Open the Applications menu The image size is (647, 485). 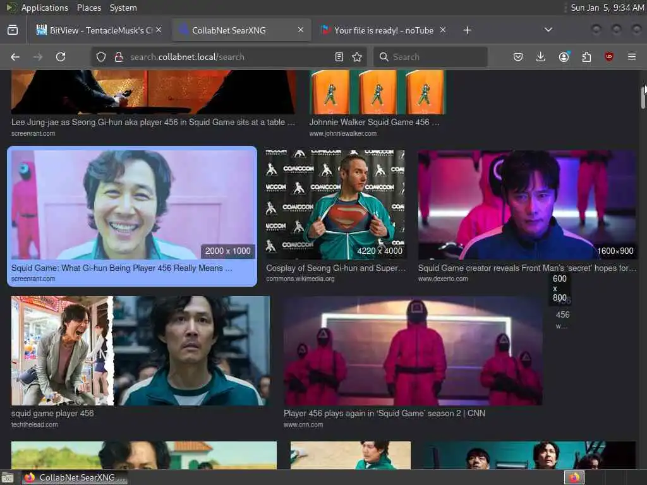click(45, 8)
